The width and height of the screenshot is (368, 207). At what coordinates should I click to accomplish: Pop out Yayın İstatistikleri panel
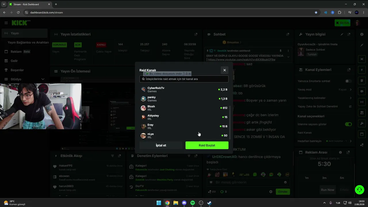196,34
